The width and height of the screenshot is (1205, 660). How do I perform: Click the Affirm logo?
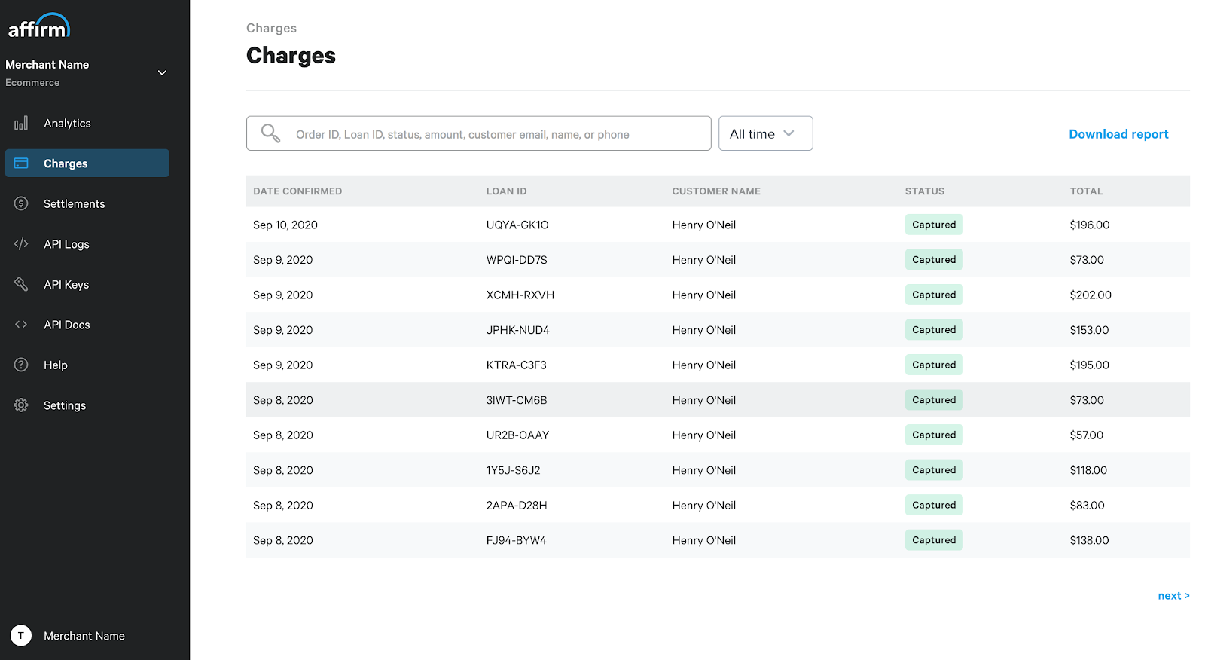(39, 26)
